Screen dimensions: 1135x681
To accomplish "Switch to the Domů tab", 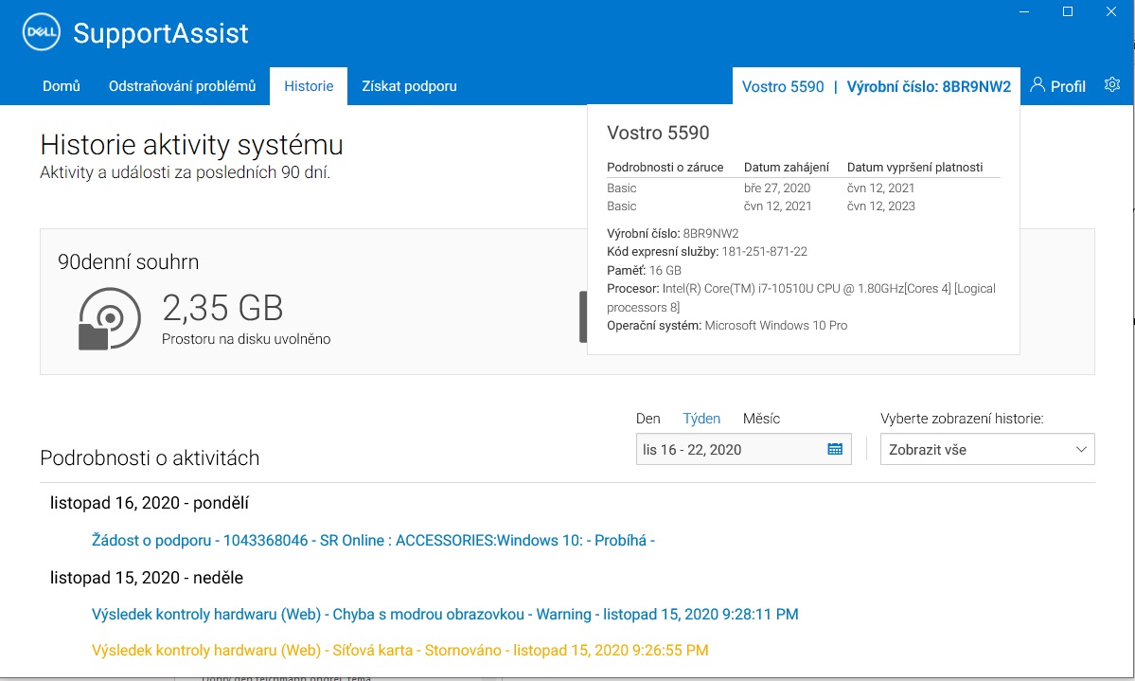I will click(x=62, y=86).
